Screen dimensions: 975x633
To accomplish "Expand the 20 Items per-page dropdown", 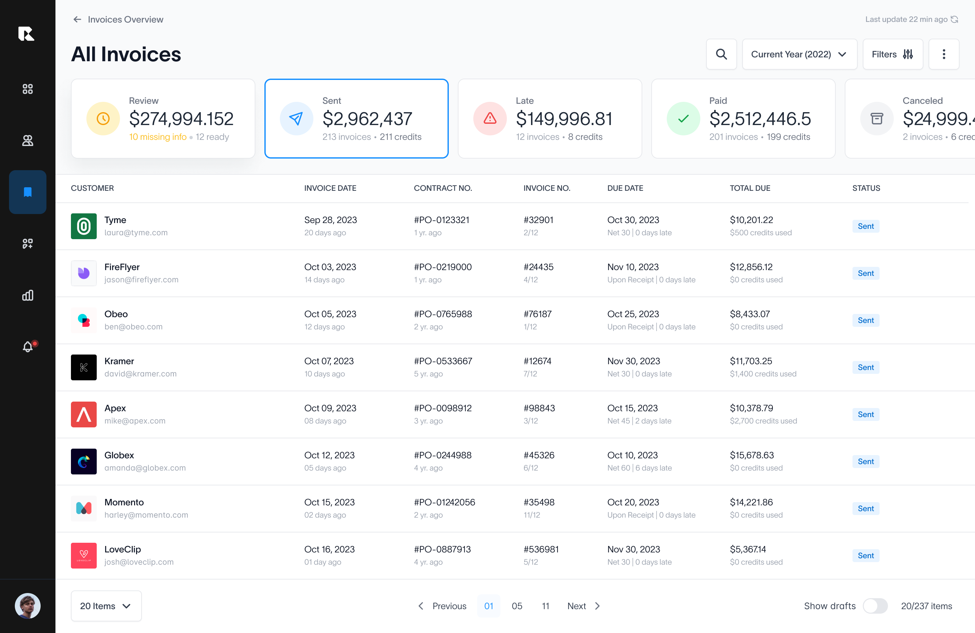I will [x=106, y=606].
